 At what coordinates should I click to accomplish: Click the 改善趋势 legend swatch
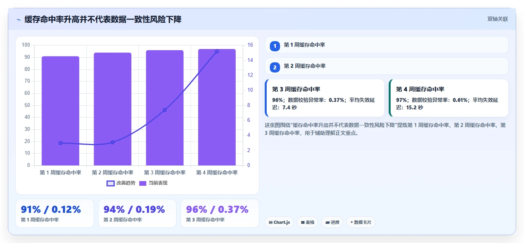pos(111,183)
